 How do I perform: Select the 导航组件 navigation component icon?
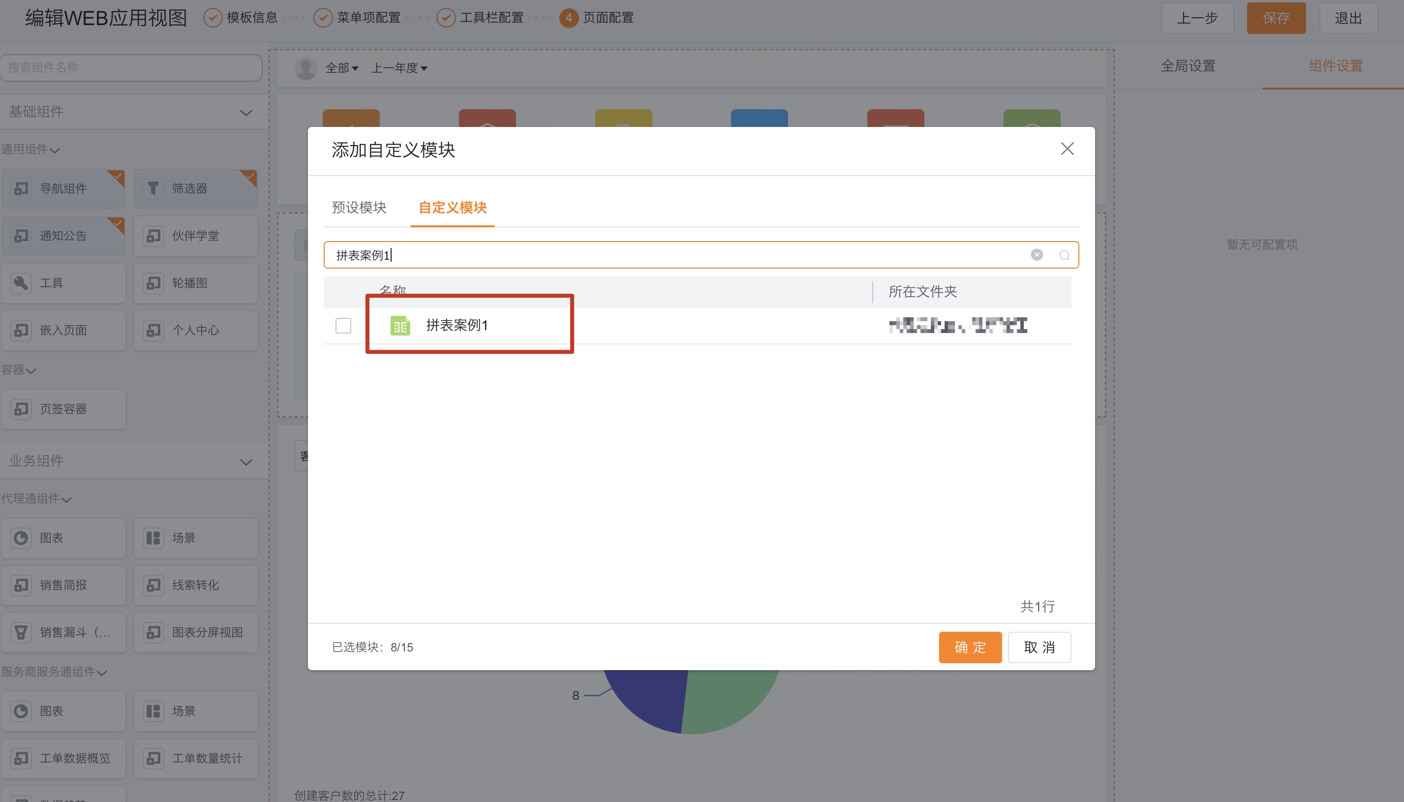[20, 188]
